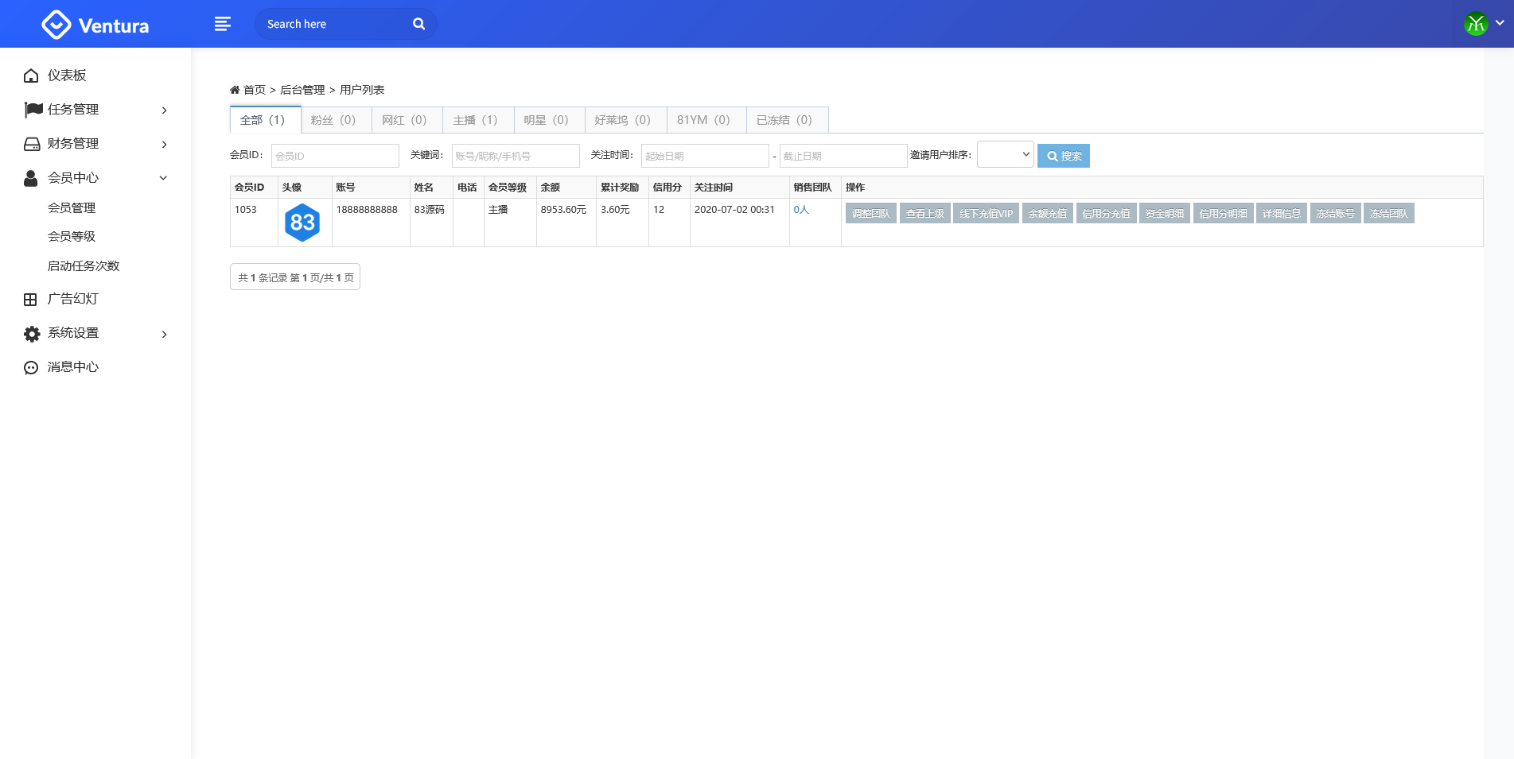This screenshot has width=1514, height=759.
Task: Open 会员等级 in the sidebar submenu
Action: [72, 237]
